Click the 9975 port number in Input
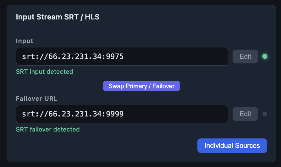This screenshot has height=167, width=281. tap(115, 57)
